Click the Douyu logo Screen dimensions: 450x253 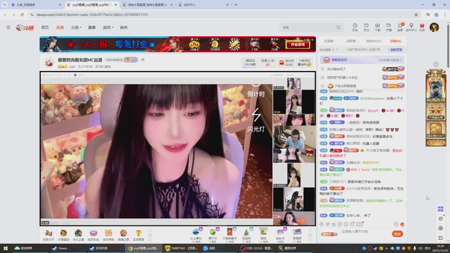tap(25, 28)
